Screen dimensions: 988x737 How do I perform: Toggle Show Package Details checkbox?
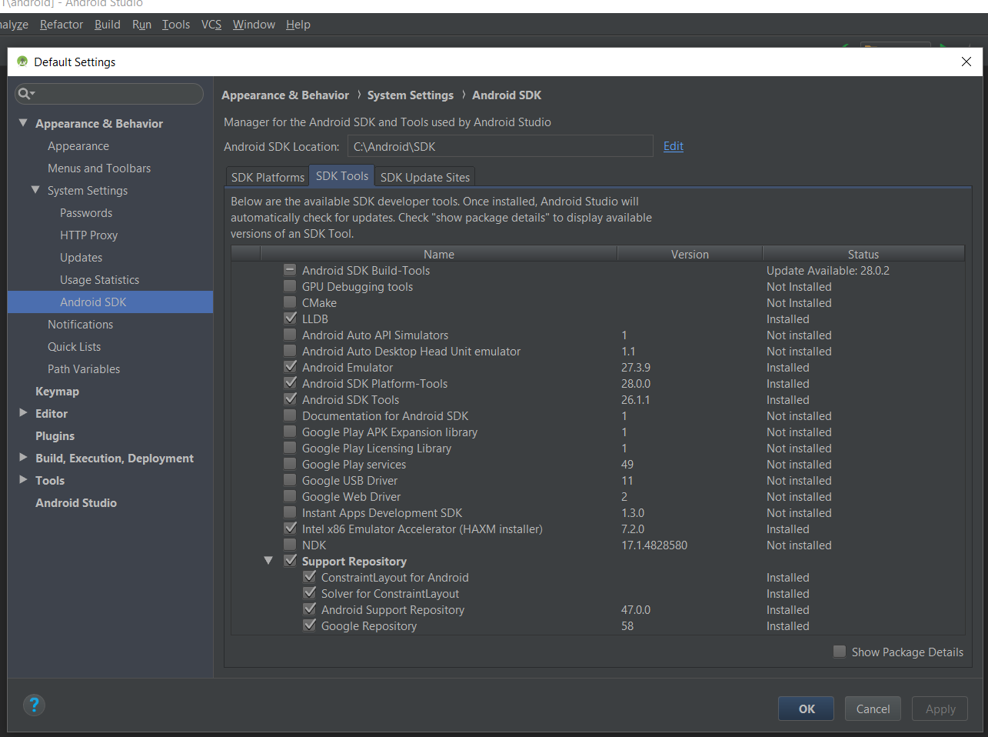pyautogui.click(x=840, y=652)
